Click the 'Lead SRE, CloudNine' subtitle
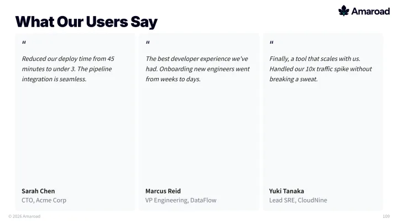Screen dimensions: 398x224 tap(298, 200)
